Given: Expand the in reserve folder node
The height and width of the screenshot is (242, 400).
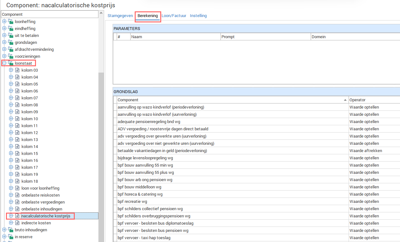Looking at the screenshot, I should click(4, 237).
